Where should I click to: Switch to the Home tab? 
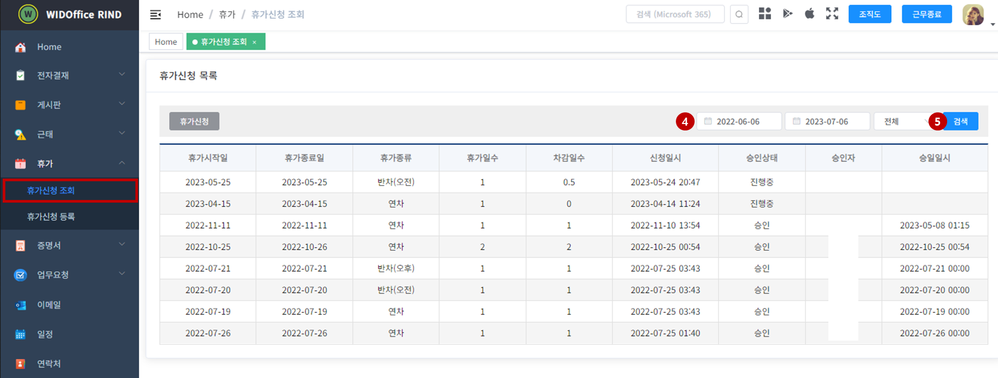coord(166,42)
